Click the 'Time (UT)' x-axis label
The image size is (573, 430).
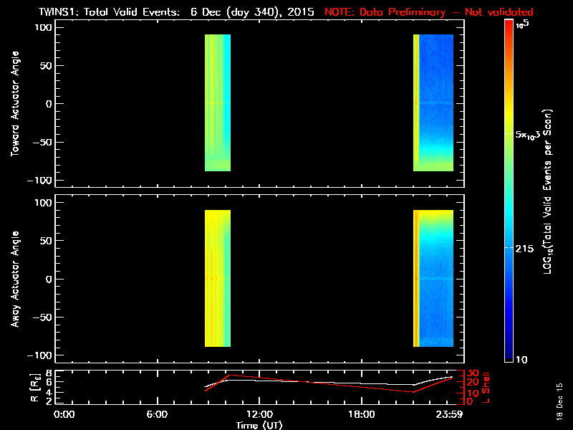coord(259,424)
